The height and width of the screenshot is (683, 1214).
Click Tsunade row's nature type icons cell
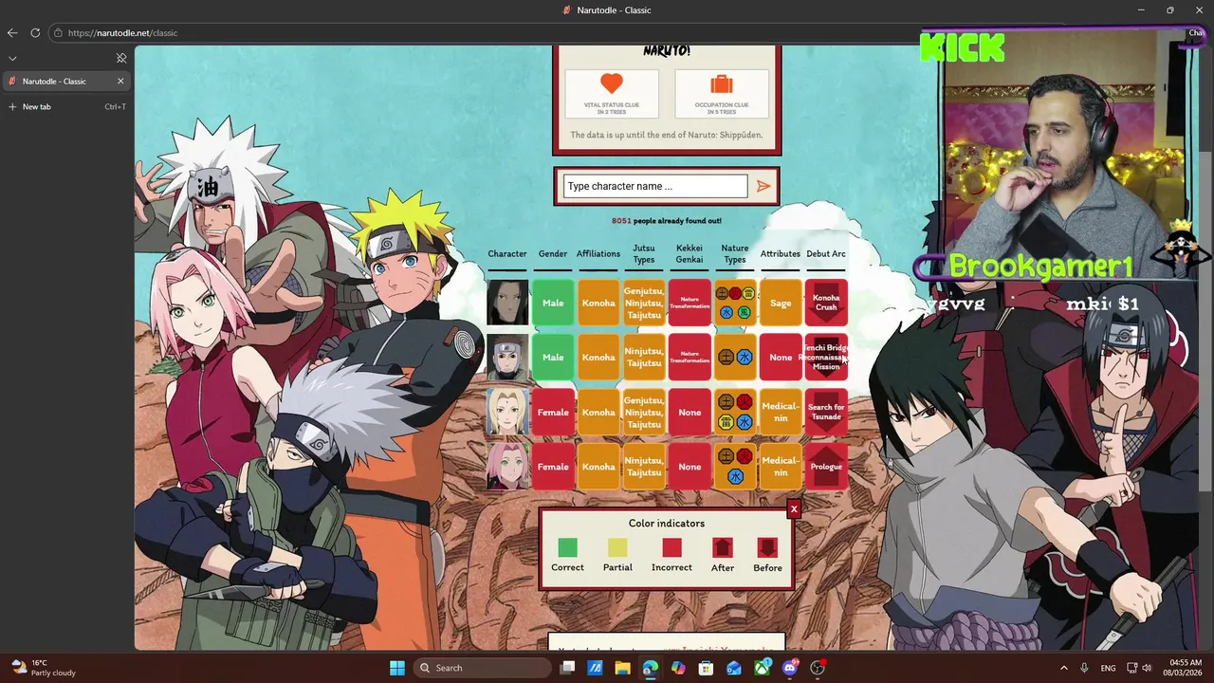pyautogui.click(x=735, y=412)
